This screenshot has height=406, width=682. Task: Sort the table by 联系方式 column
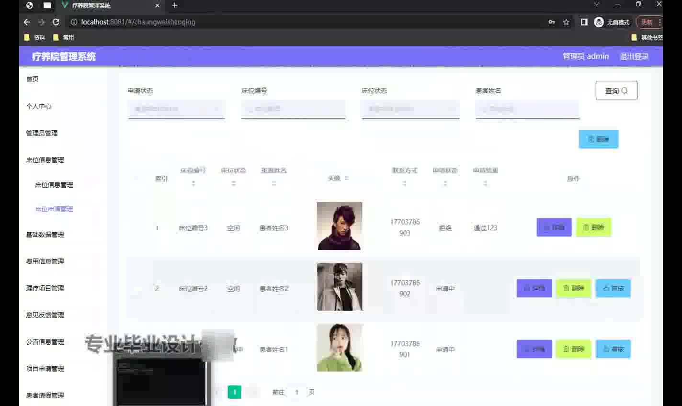coord(404,177)
